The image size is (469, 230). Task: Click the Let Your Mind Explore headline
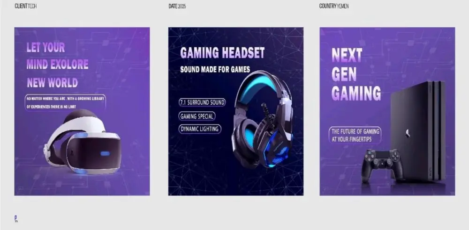coord(57,65)
